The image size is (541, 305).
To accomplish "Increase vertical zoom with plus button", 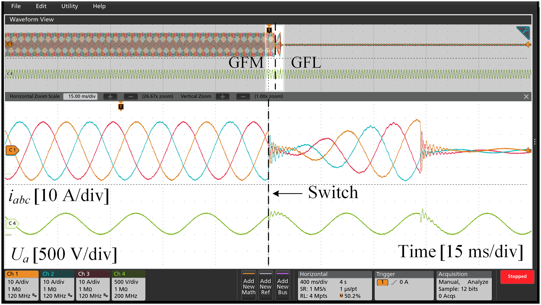I will pos(223,97).
